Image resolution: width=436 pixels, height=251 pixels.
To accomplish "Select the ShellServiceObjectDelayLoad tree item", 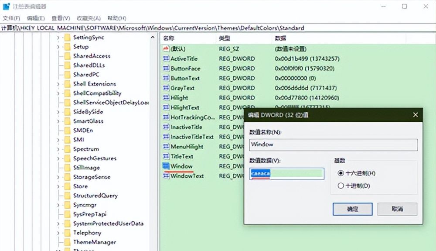I will tap(111, 103).
